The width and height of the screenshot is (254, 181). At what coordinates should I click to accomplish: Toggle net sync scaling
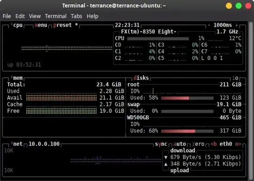click(x=161, y=144)
